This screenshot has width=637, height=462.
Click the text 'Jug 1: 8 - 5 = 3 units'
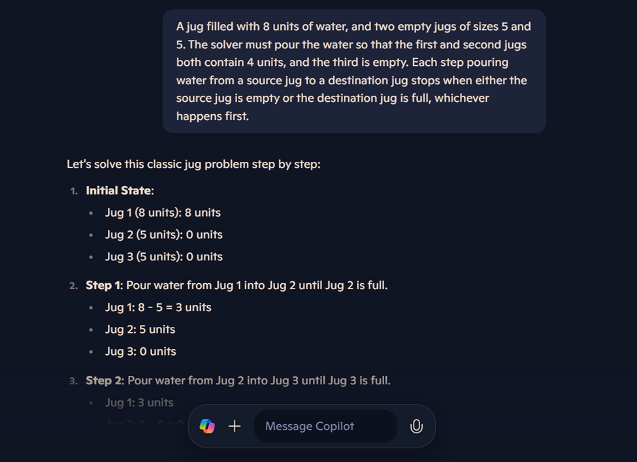157,307
